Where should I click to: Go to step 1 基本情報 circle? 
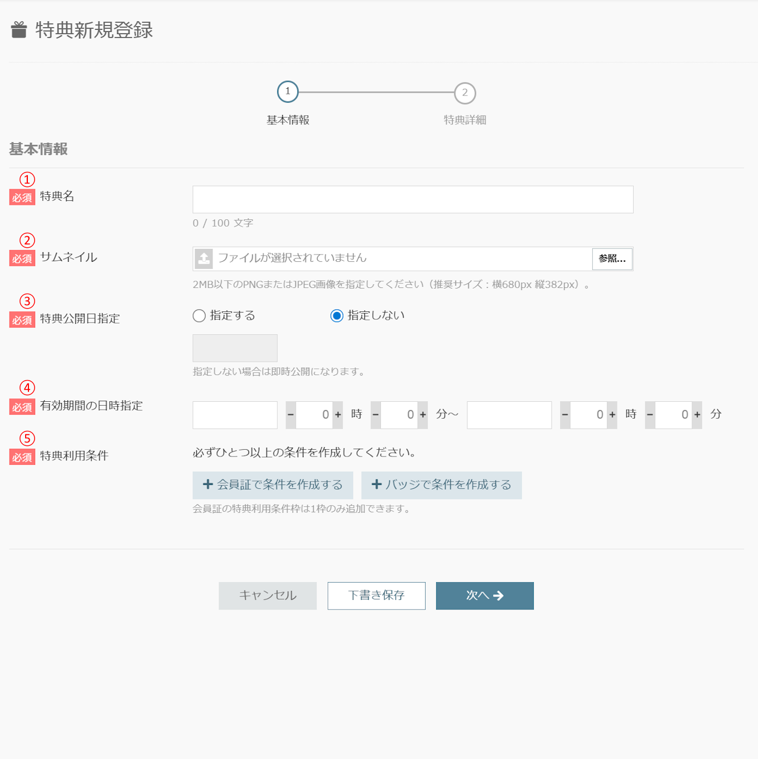coord(288,92)
